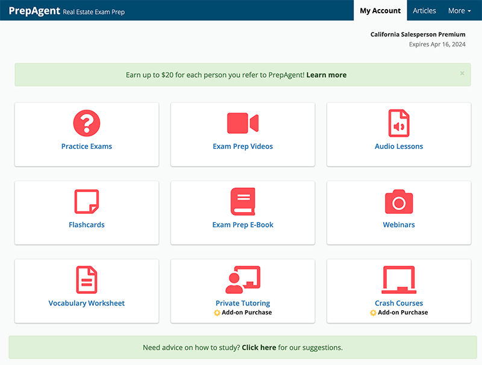Go to the PrepAgent home logo
This screenshot has width=482, height=365.
pos(34,11)
